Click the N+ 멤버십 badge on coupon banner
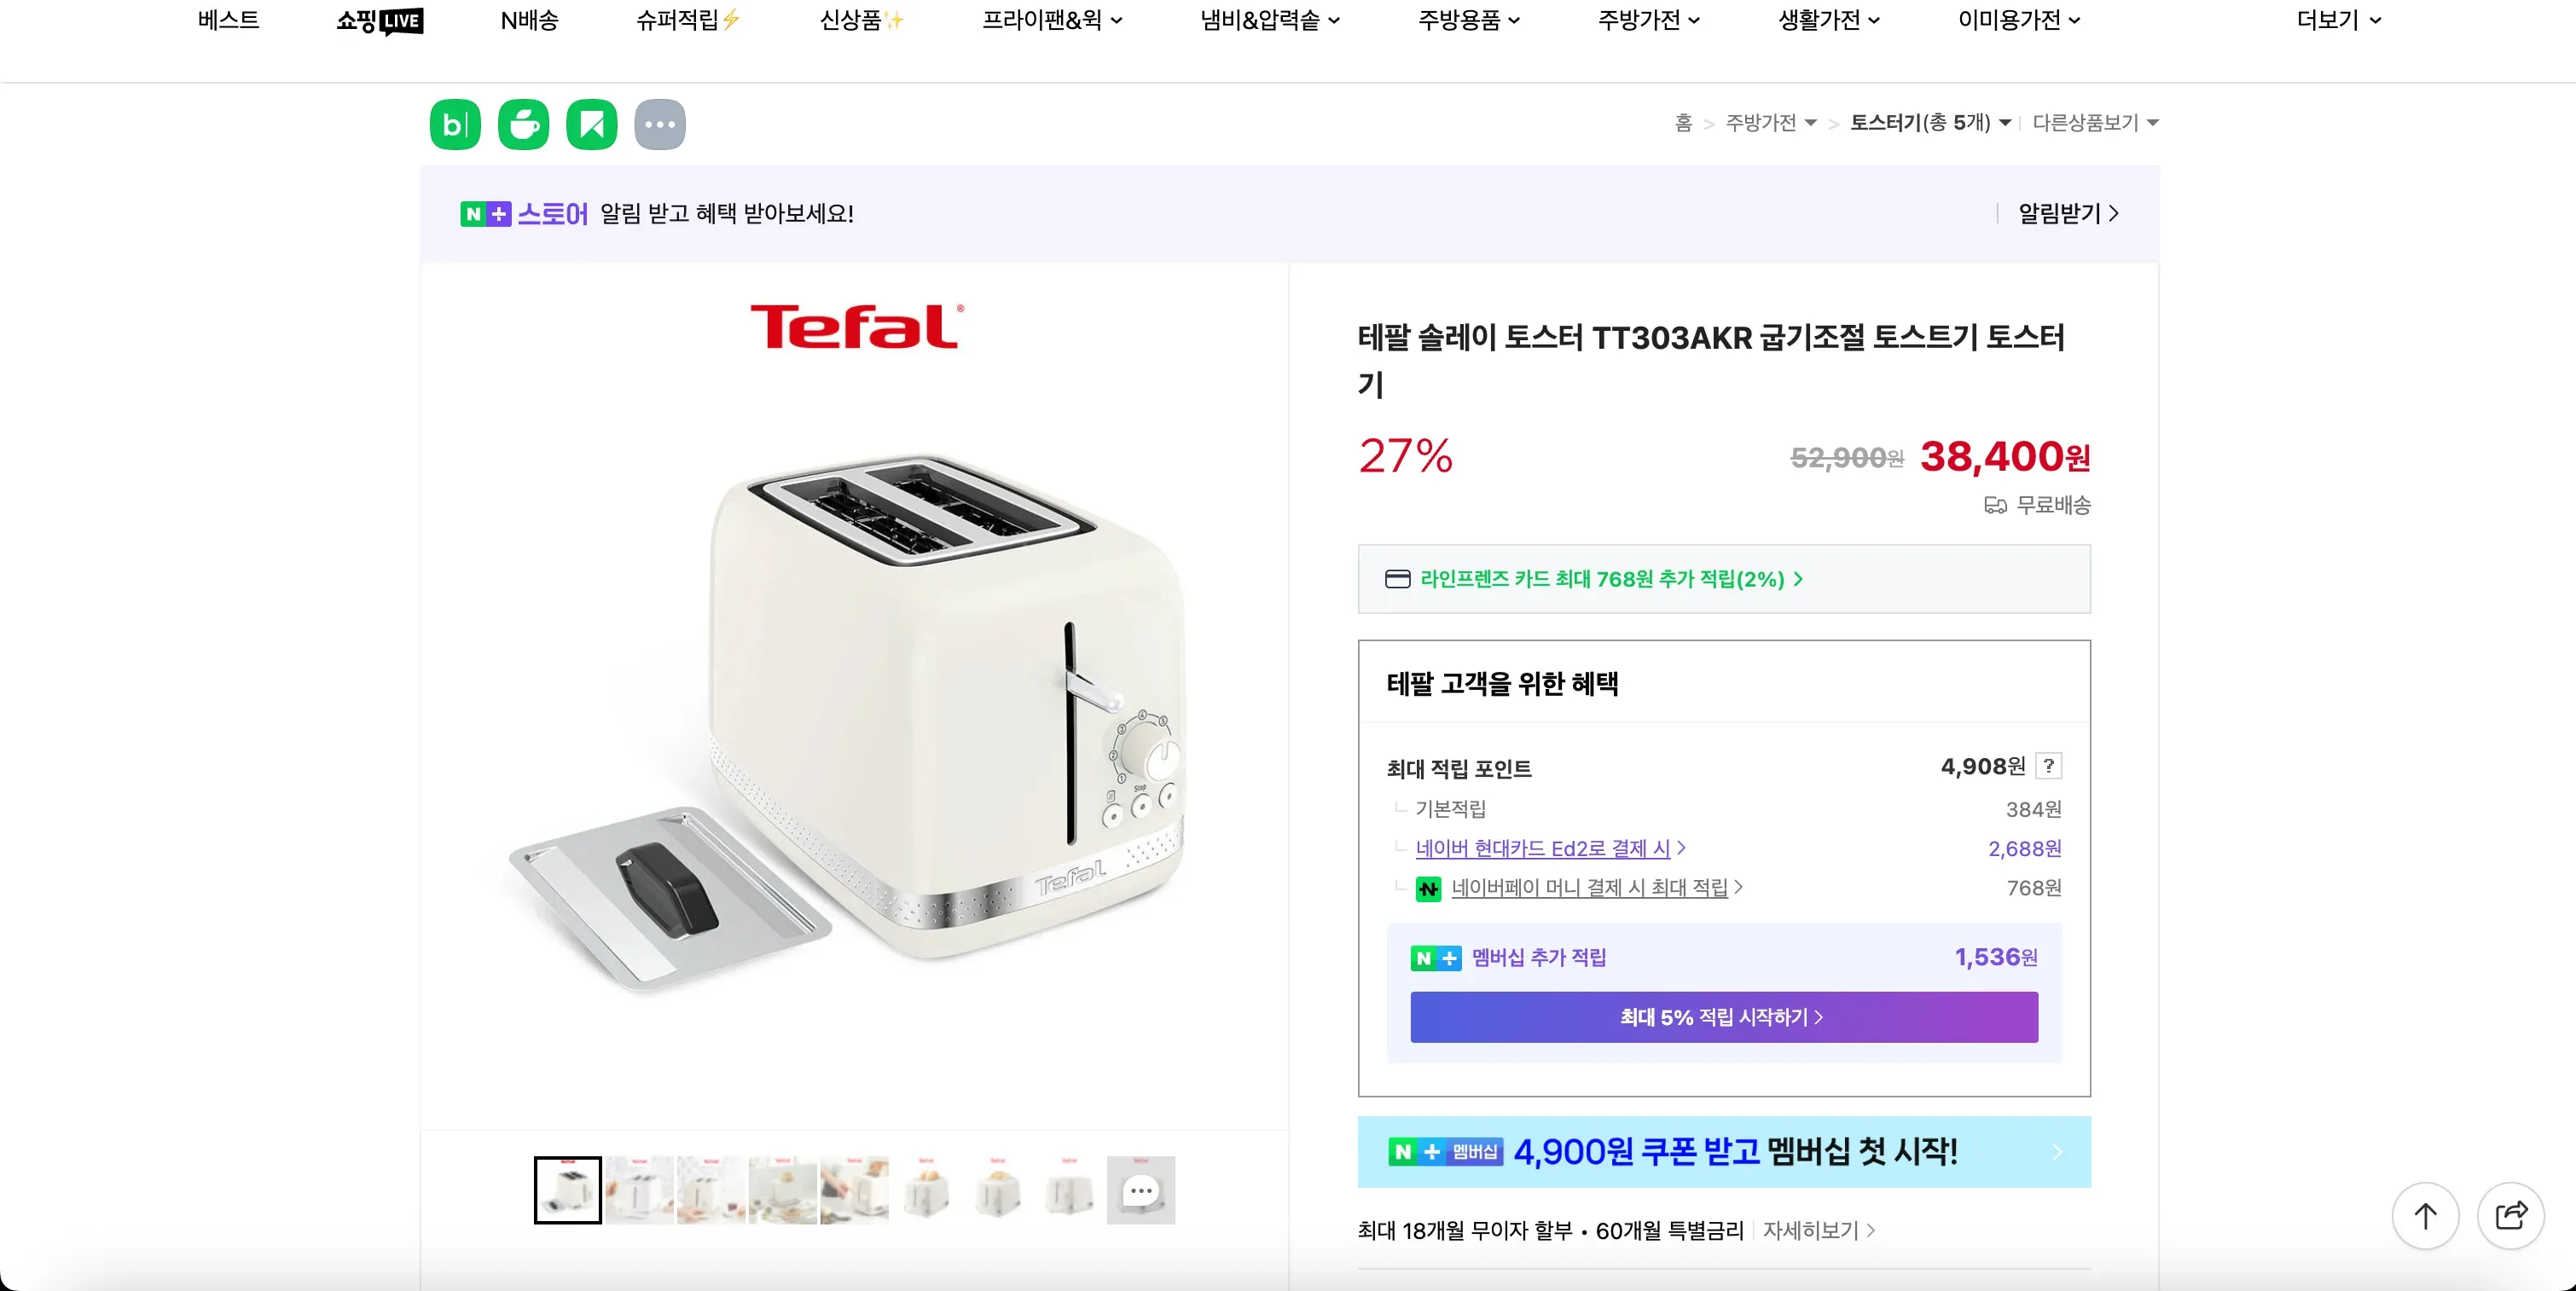This screenshot has width=2576, height=1291. [x=1444, y=1152]
